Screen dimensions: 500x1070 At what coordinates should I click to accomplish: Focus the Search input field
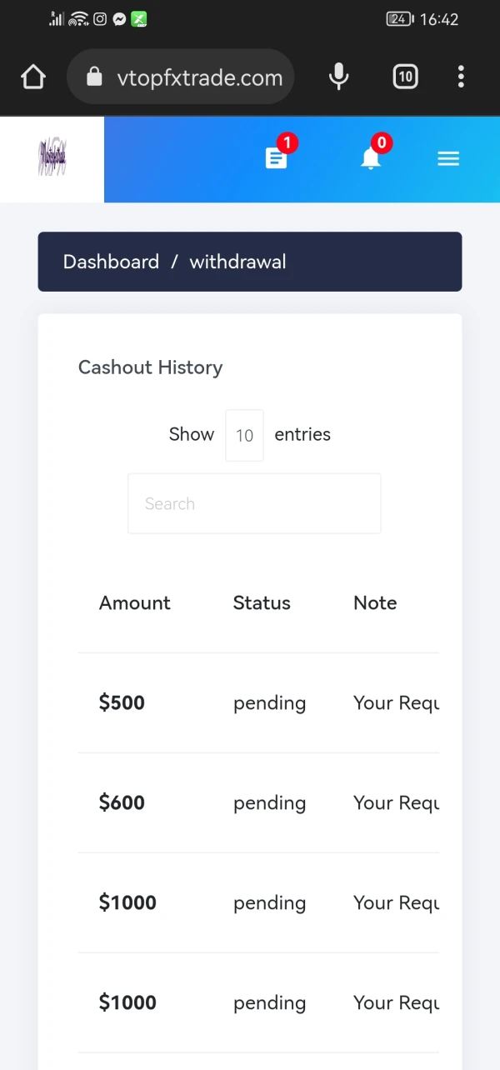pyautogui.click(x=254, y=503)
